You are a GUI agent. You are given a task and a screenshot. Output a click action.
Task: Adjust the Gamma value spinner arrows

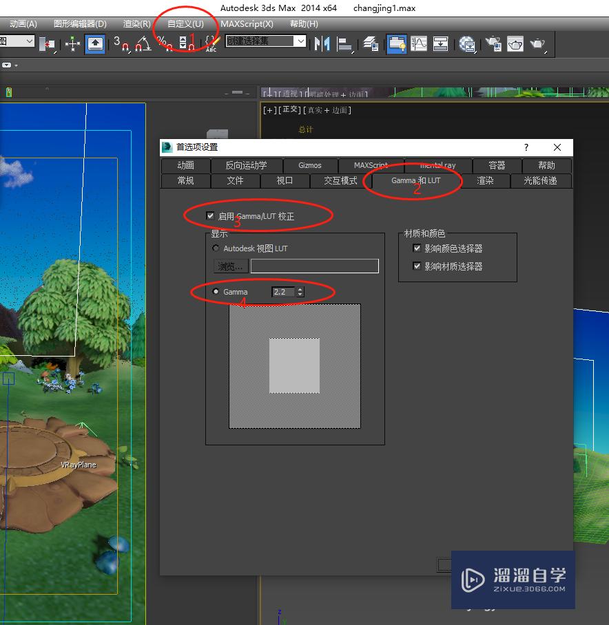pyautogui.click(x=301, y=292)
